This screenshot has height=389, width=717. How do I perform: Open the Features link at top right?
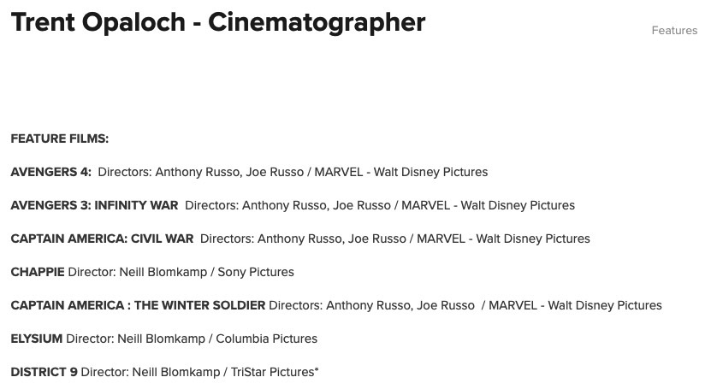click(x=674, y=31)
